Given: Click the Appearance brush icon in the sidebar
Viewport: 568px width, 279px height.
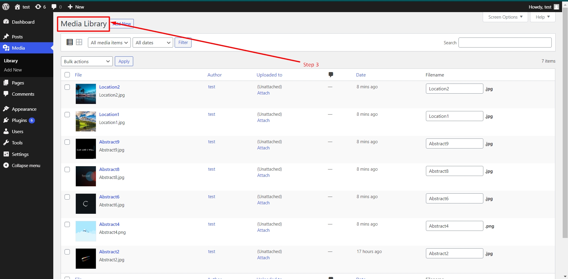Looking at the screenshot, I should (6, 109).
